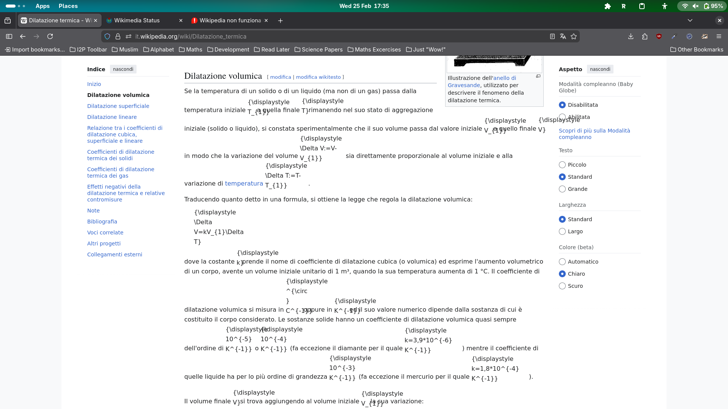Choose the Largo width option
The height and width of the screenshot is (409, 728).
point(562,231)
